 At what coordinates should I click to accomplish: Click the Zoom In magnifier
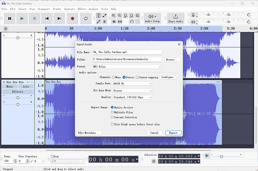click(x=114, y=16)
